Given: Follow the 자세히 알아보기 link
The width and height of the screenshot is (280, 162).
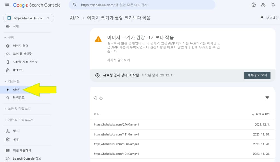Looking at the screenshot, I should tap(118, 60).
